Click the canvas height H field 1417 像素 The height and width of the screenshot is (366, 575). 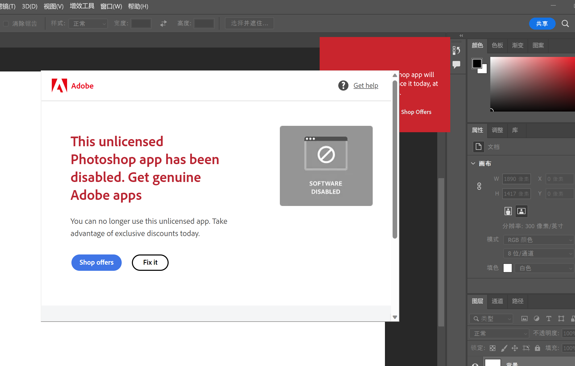(x=517, y=194)
